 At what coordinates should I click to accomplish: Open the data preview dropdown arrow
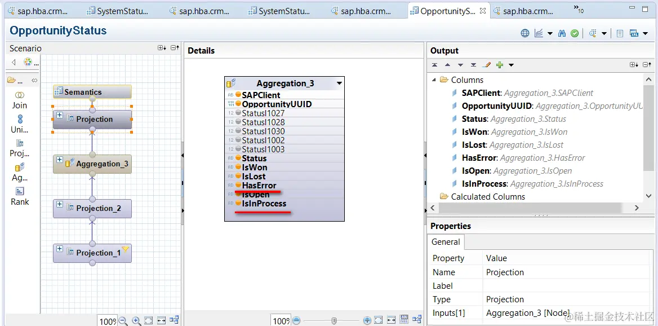click(x=604, y=34)
